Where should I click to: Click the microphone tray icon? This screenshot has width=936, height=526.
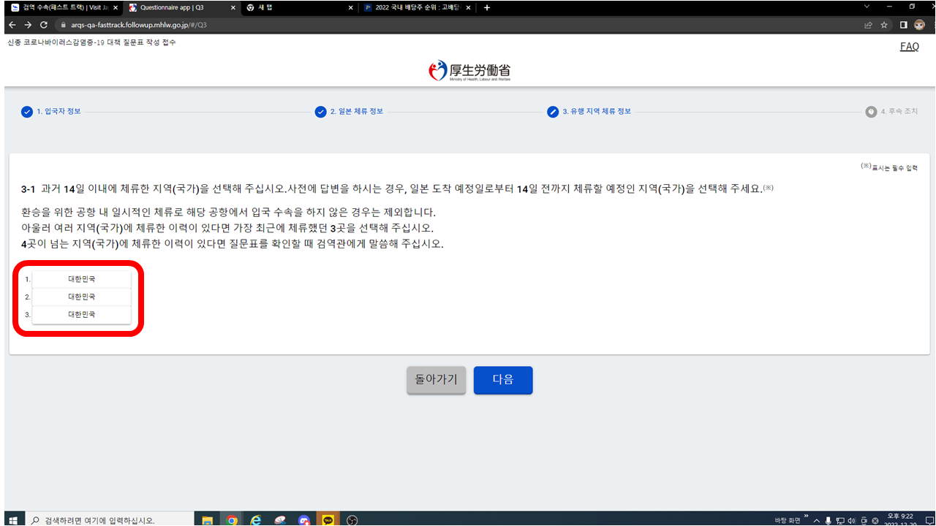[828, 520]
